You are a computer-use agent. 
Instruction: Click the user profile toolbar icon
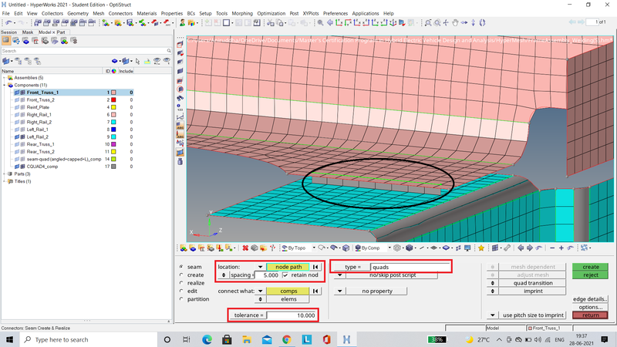[x=183, y=23]
